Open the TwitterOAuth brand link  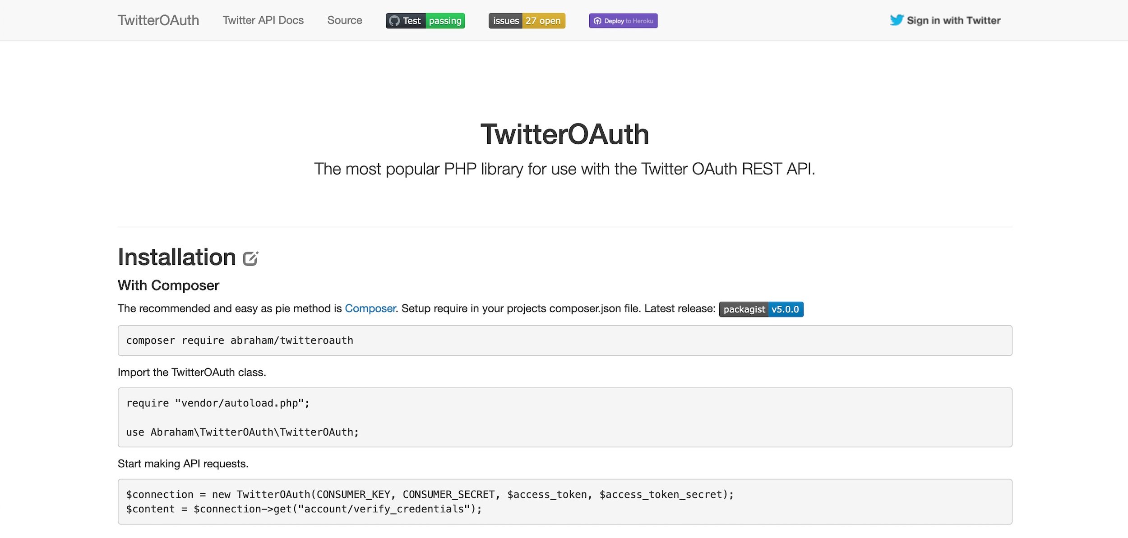pos(158,20)
